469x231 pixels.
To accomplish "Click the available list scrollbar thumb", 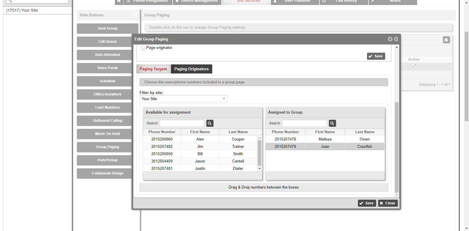I will point(259,153).
